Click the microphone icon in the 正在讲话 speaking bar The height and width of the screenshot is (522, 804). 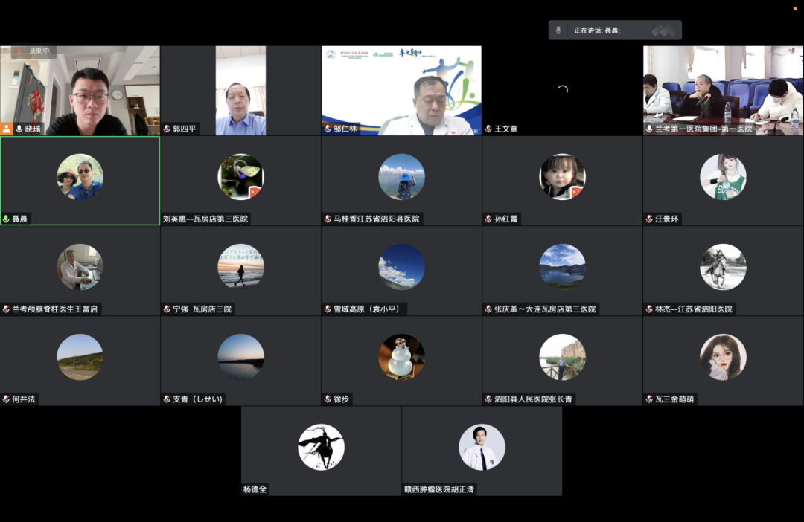558,30
